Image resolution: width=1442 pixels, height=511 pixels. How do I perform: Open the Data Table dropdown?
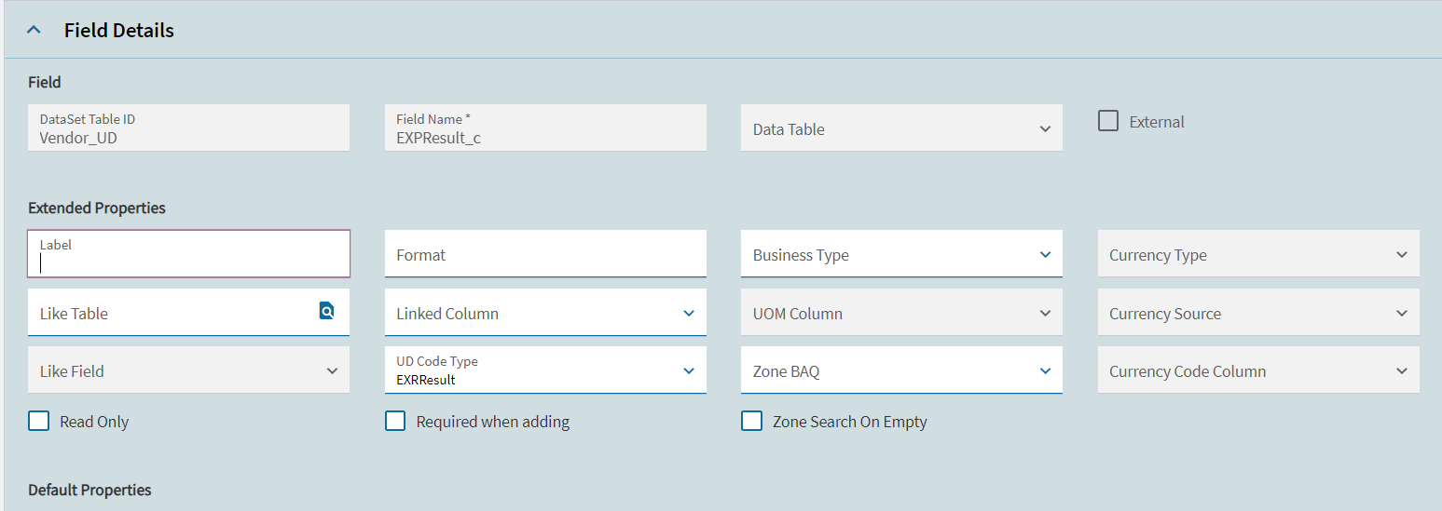(901, 128)
